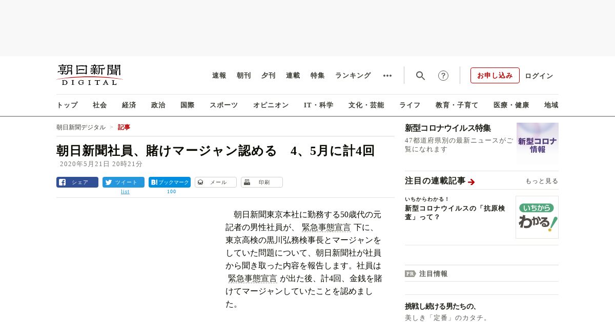Go to 経済 section
615x322 pixels.
(x=129, y=105)
